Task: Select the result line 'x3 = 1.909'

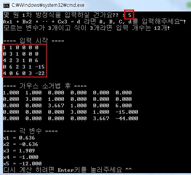Action: 19,151
